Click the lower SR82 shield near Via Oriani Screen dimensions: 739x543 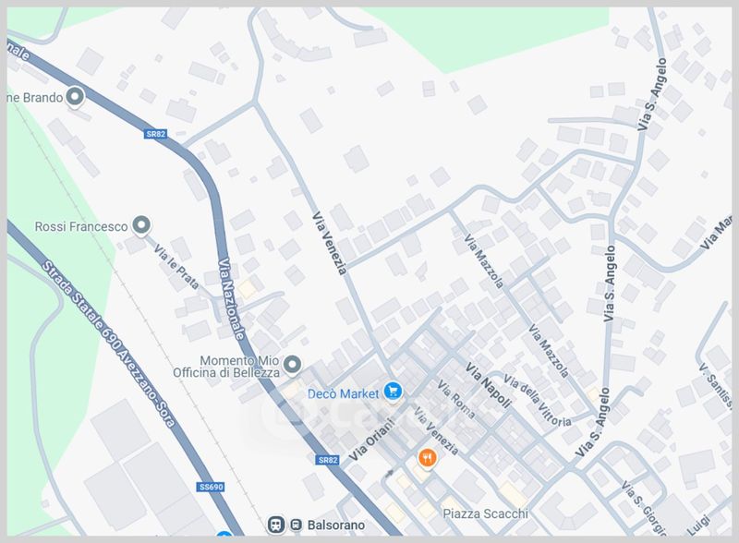(x=328, y=460)
